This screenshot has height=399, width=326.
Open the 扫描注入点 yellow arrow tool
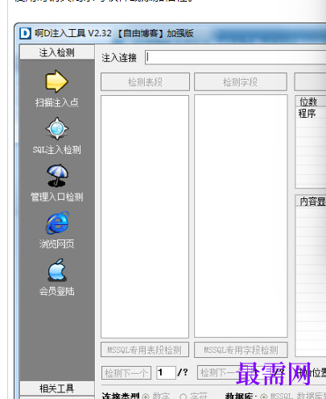pos(56,81)
